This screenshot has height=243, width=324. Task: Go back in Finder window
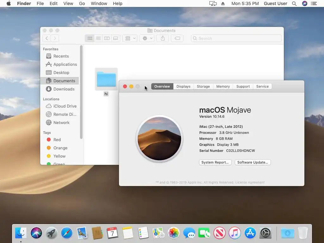pyautogui.click(x=47, y=38)
